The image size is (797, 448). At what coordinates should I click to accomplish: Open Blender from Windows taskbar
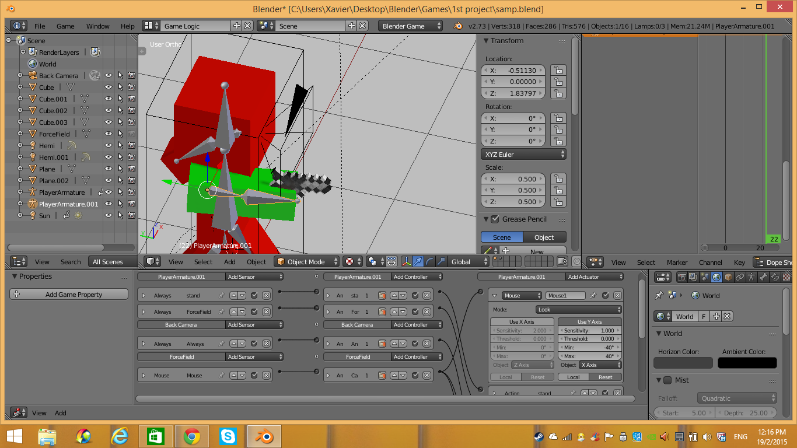coord(264,436)
